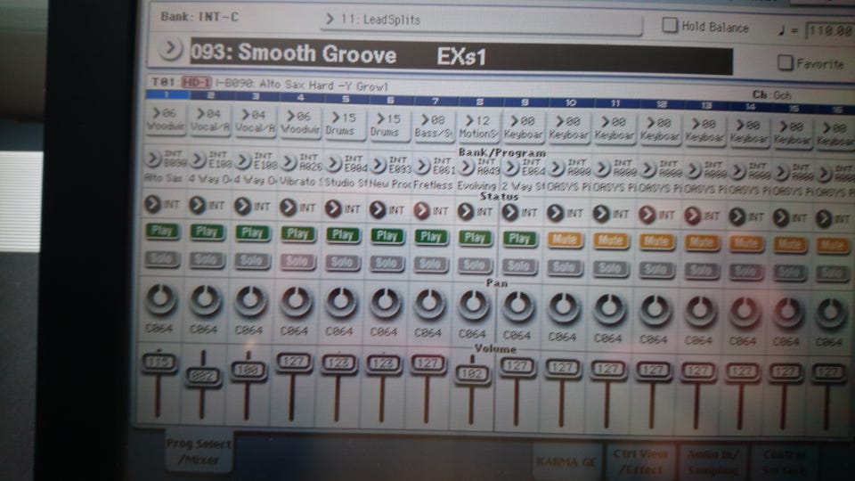Tick the Favorite checkbox
855x481 pixels.
pos(785,62)
